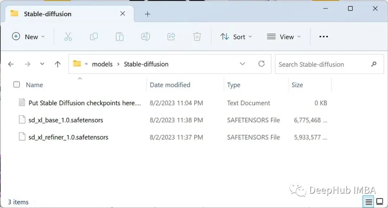Click the Rename icon in toolbar
The width and height of the screenshot is (388, 208).
pyautogui.click(x=145, y=37)
